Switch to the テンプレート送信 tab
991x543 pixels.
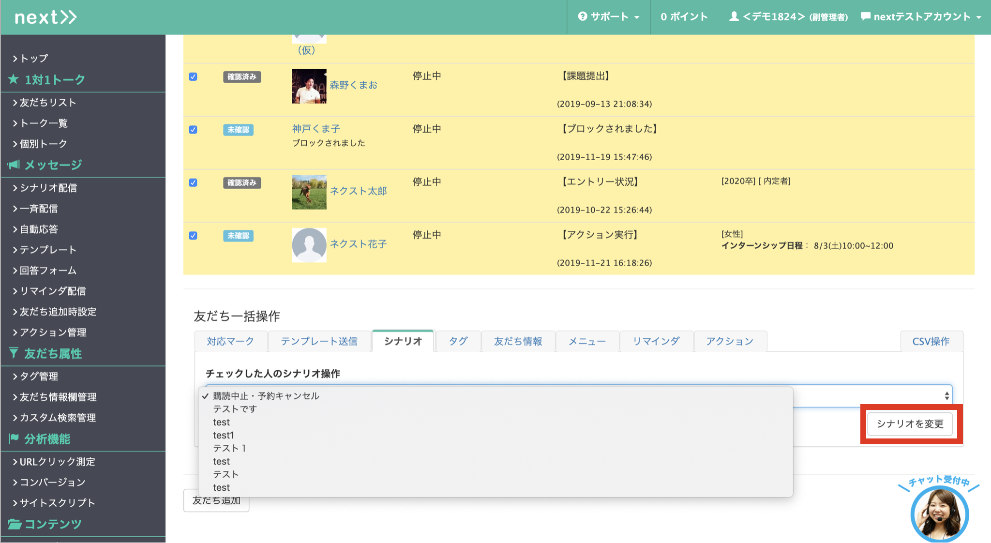319,341
